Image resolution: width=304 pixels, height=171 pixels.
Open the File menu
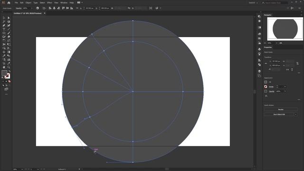(16, 3)
